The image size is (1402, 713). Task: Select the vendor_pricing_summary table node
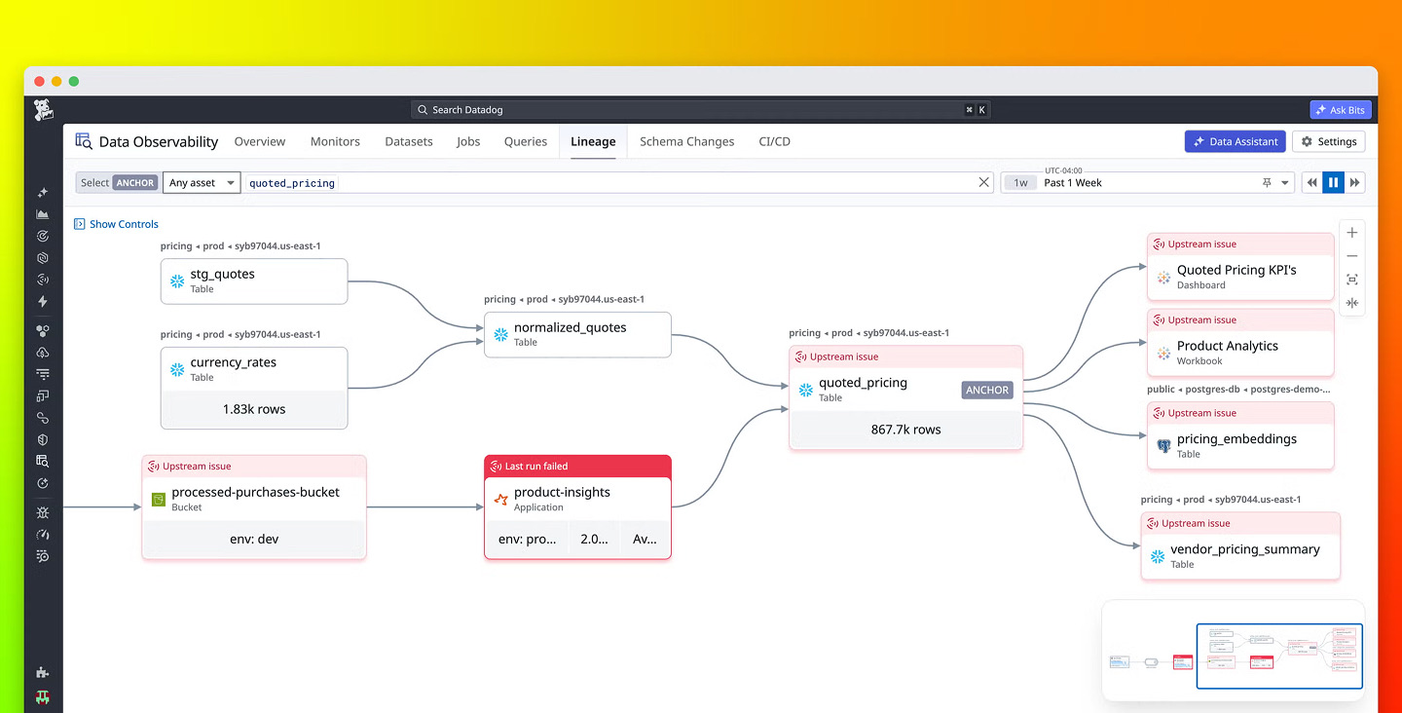coord(1240,546)
